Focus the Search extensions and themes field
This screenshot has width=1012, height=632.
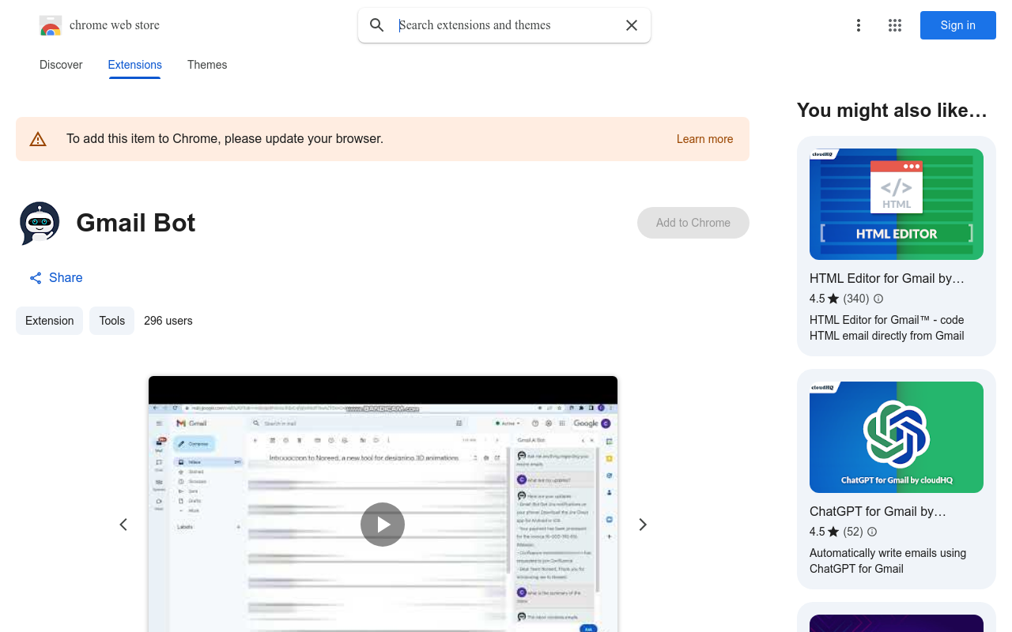click(506, 25)
